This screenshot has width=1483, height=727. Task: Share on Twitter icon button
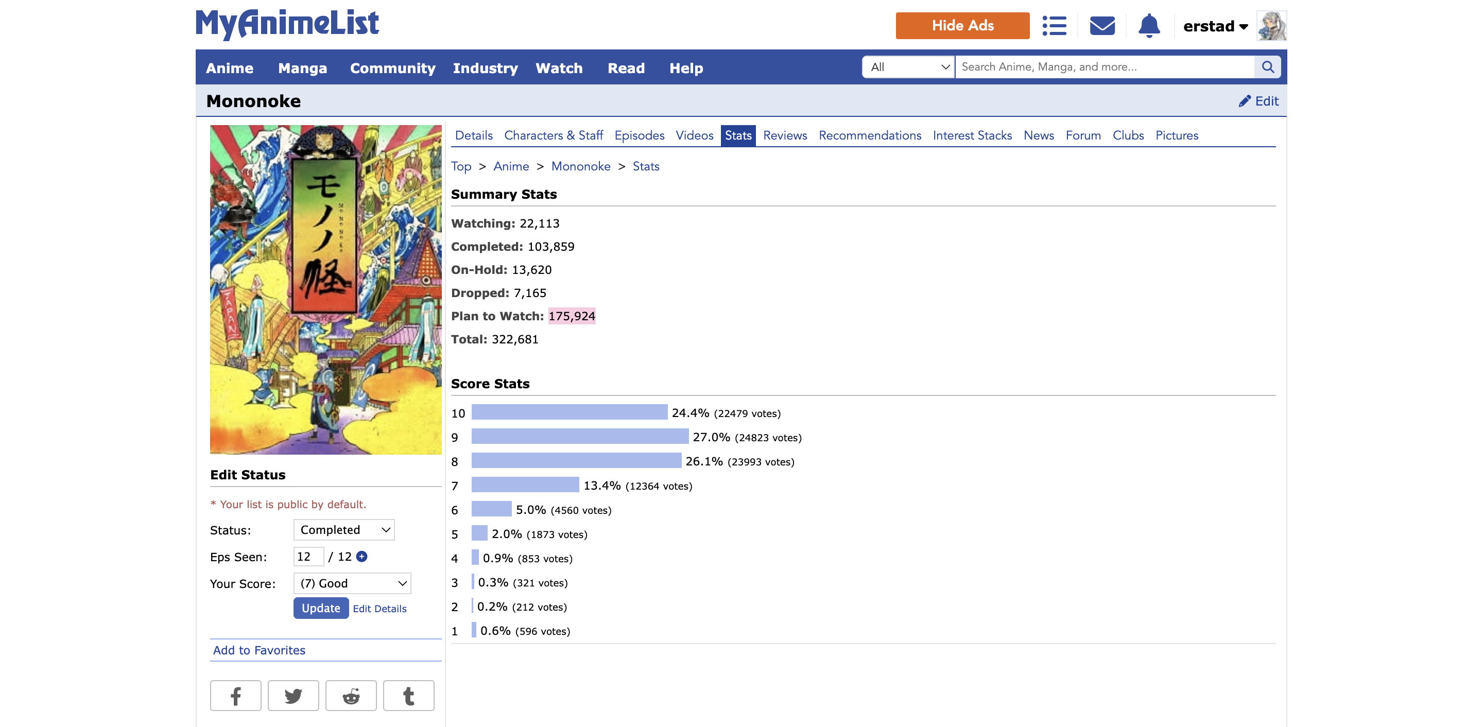(x=293, y=696)
